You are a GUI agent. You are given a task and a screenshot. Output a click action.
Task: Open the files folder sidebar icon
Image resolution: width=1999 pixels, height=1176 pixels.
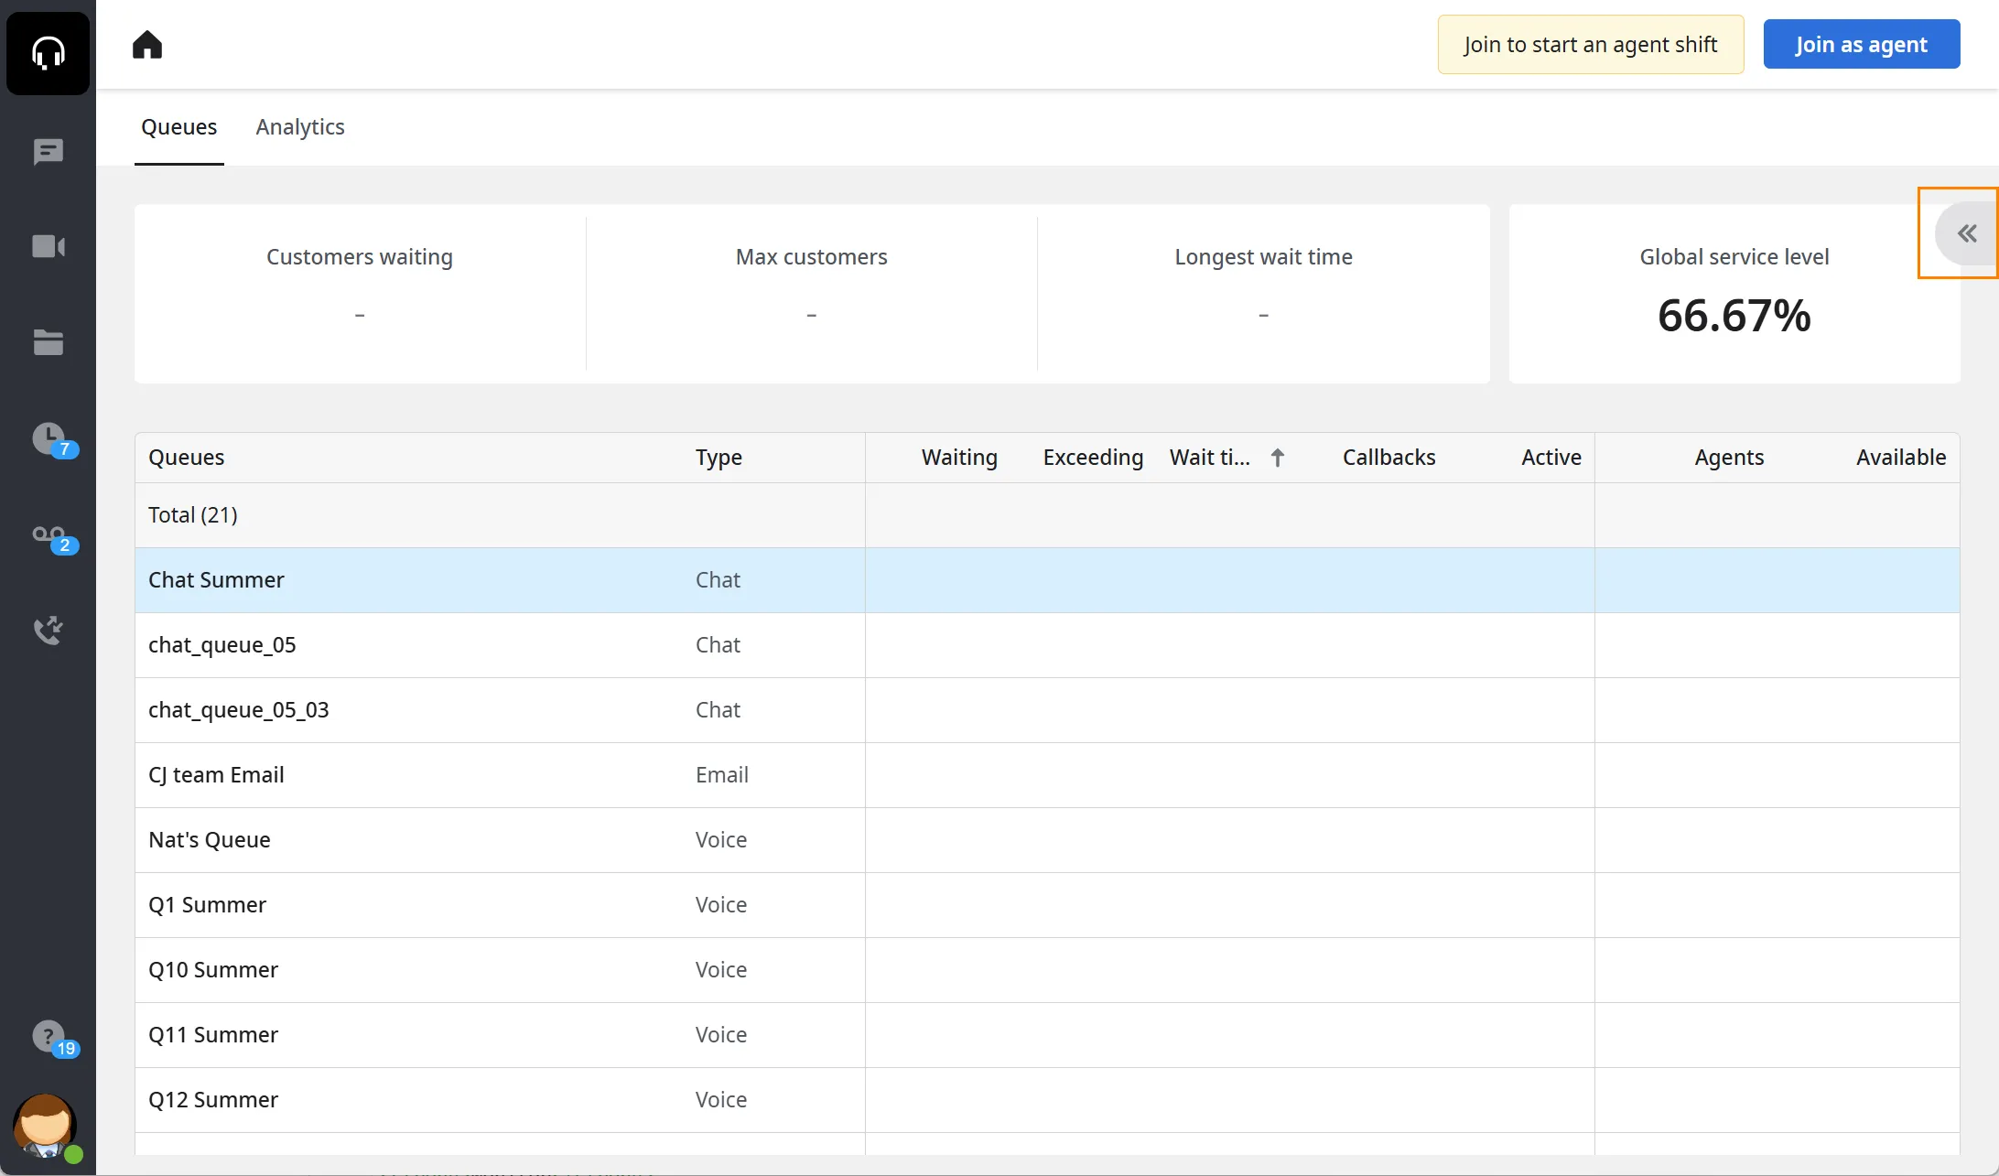48,342
